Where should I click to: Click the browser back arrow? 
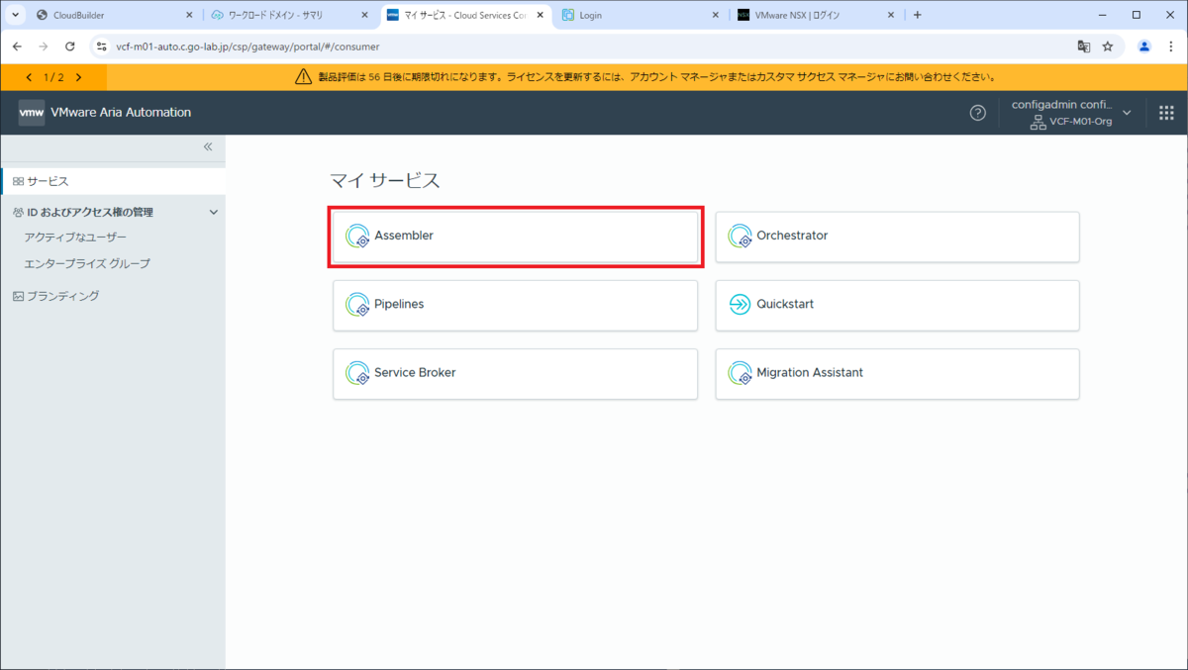[x=17, y=47]
